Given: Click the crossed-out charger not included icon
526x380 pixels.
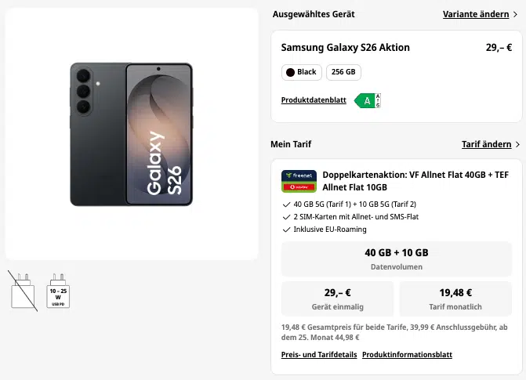Looking at the screenshot, I should (23, 291).
